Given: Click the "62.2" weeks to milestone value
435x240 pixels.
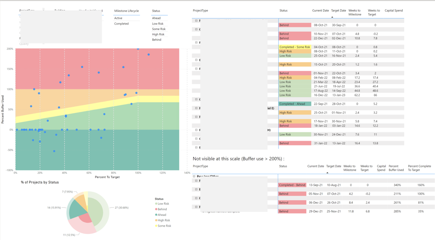Looking at the screenshot, I should coord(357,95).
